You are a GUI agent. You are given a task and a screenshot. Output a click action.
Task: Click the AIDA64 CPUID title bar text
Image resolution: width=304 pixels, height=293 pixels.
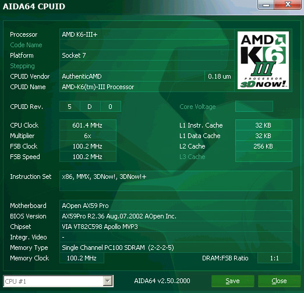pos(34,6)
